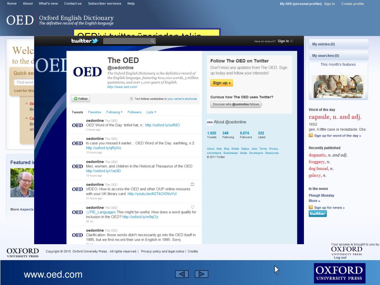The height and width of the screenshot is (285, 380).
Task: Open Help in OED top menu
Action: point(131,4)
